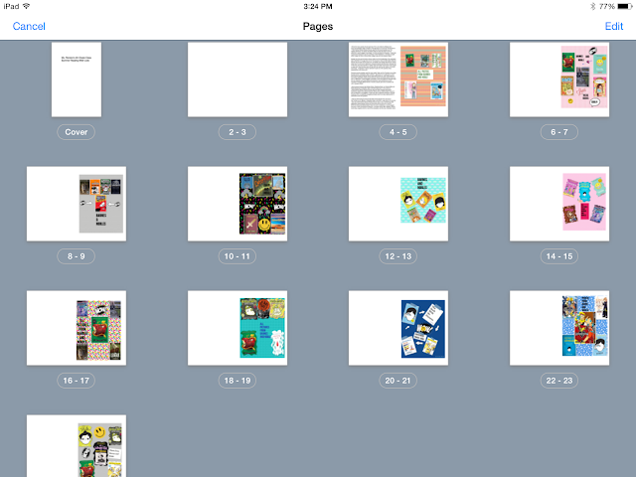Select the "20 - 21" label pill
This screenshot has height=477, width=636.
pos(397,380)
